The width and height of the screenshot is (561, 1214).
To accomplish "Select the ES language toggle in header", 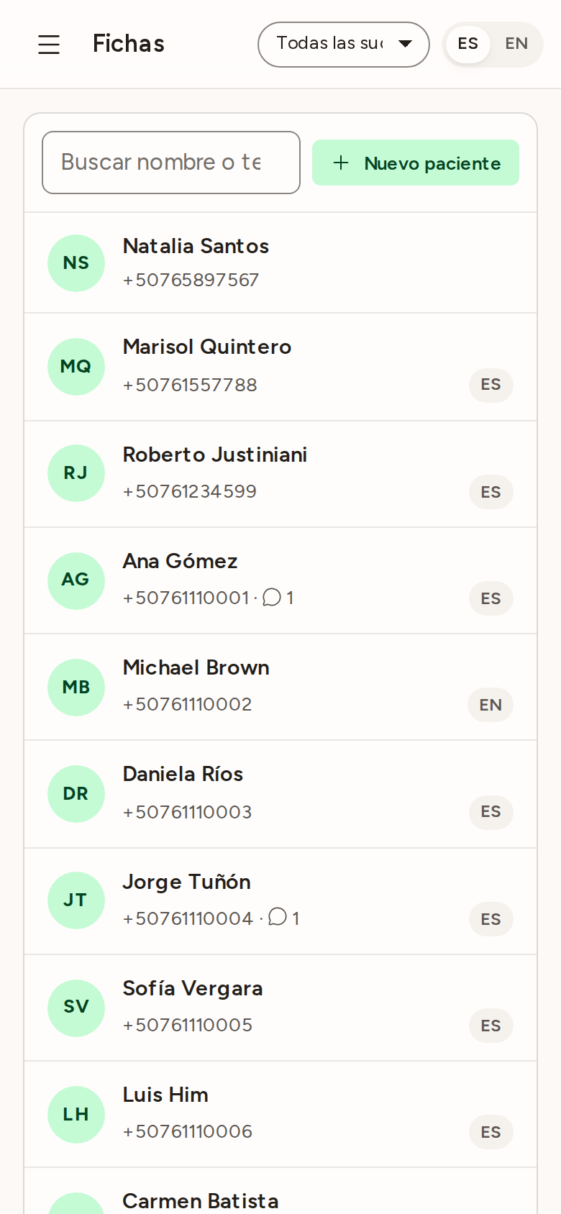I will (x=468, y=44).
